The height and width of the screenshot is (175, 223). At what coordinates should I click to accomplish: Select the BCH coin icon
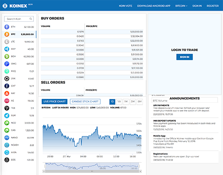pyautogui.click(x=7, y=56)
